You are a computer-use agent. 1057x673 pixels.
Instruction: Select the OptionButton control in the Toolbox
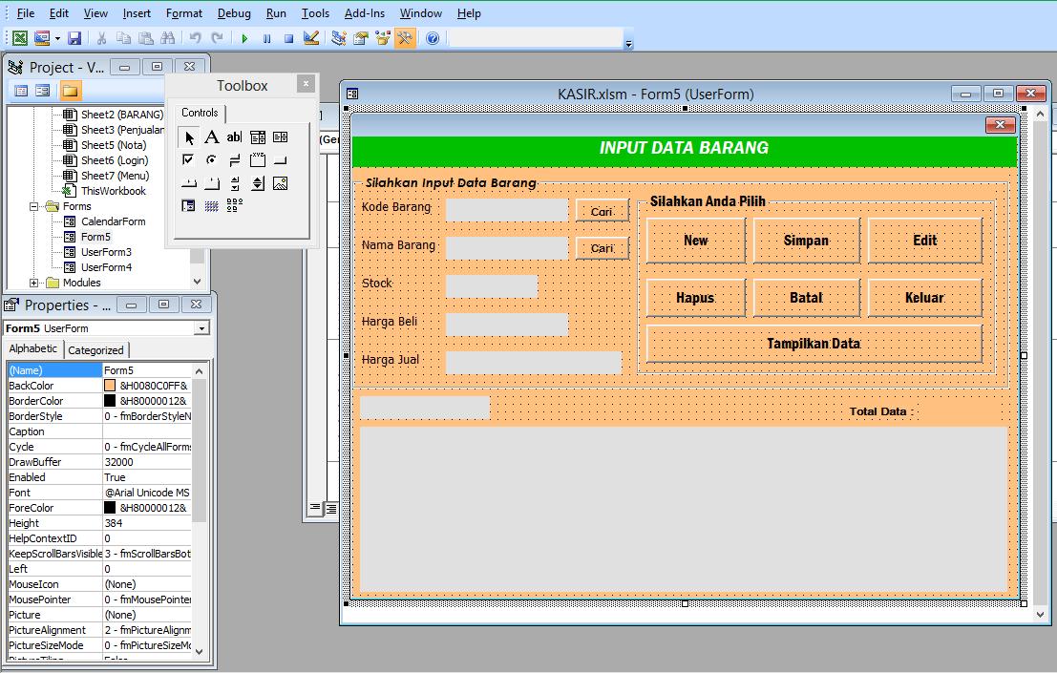pos(212,159)
